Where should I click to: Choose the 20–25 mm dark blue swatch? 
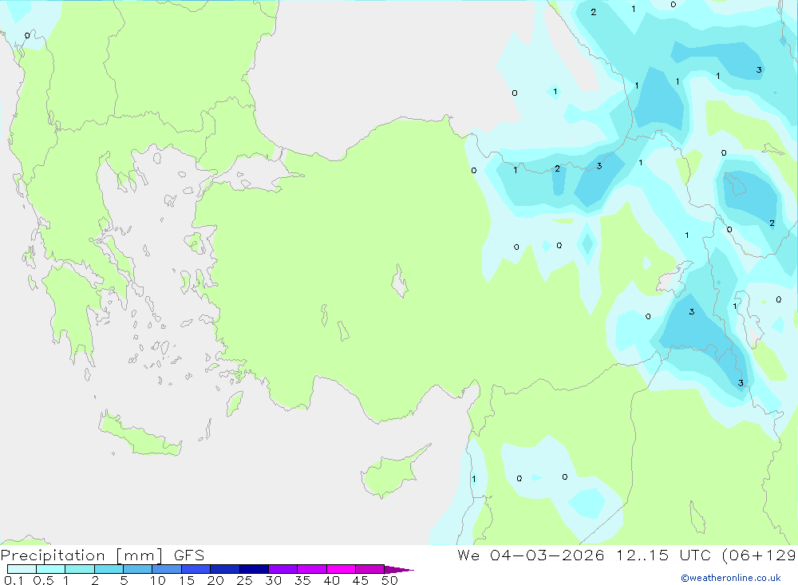(x=225, y=569)
